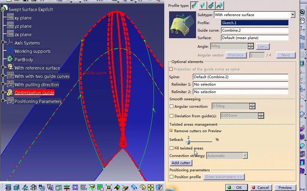Screen dimensions: 307x191
Task: Select yz plane in the tree
Action: tap(23, 26)
